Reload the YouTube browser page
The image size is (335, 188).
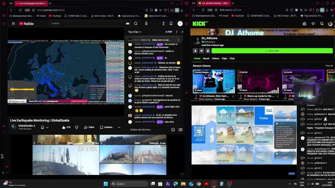pyautogui.click(x=20, y=10)
